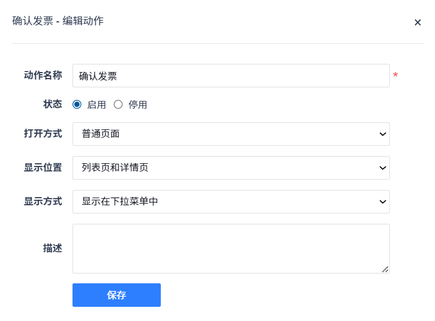Image resolution: width=435 pixels, height=321 pixels.
Task: Open the 显示方式 dropdown showing 显示在下拉菜单中
Action: [x=231, y=202]
